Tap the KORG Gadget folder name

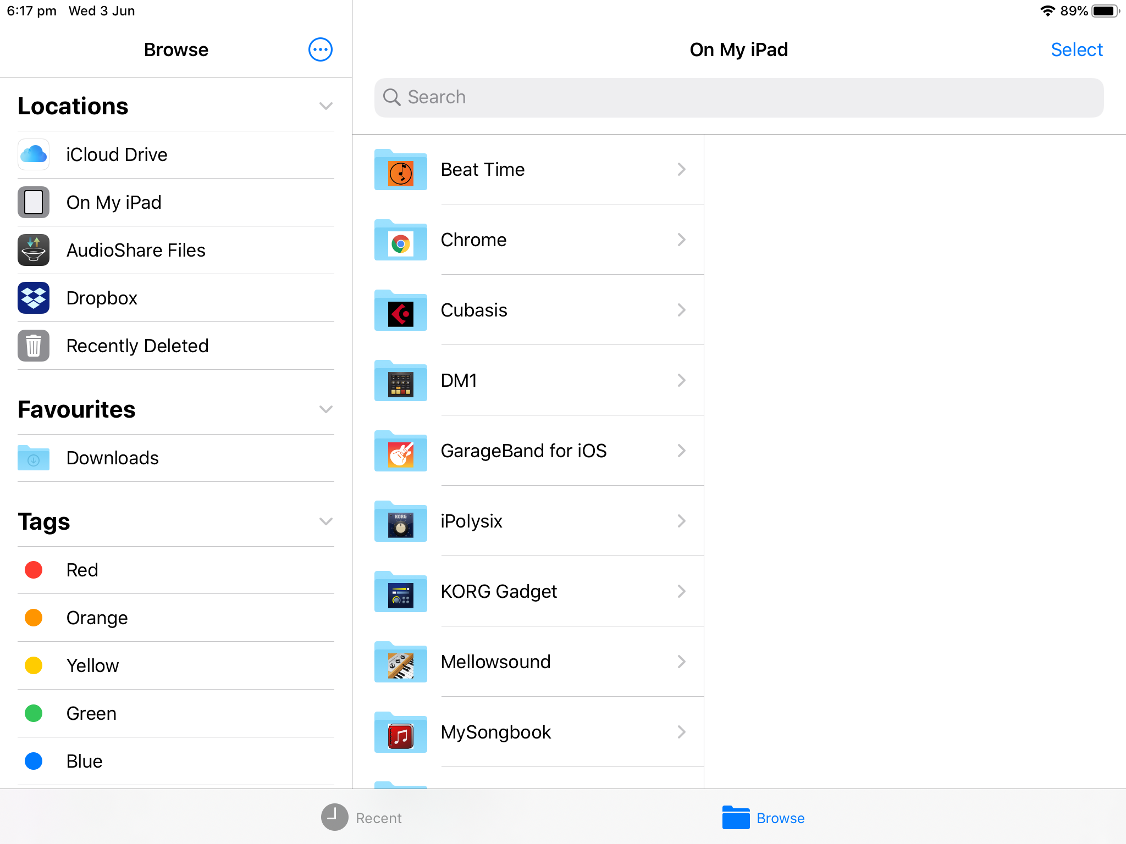tap(499, 592)
